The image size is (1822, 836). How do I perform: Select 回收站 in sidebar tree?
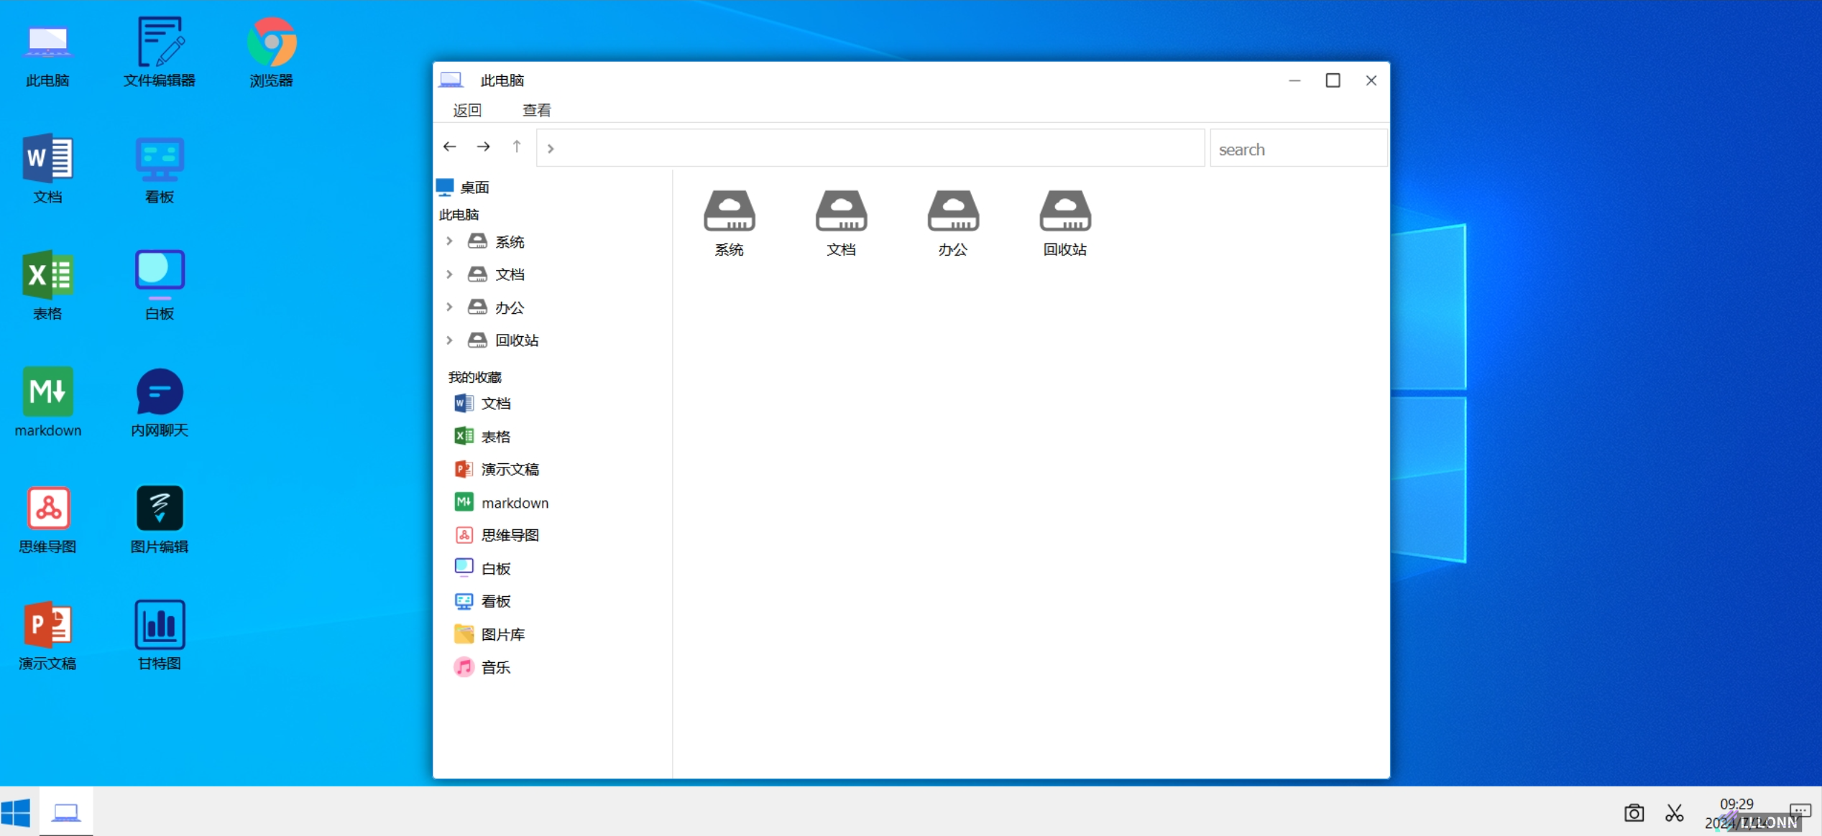[503, 340]
